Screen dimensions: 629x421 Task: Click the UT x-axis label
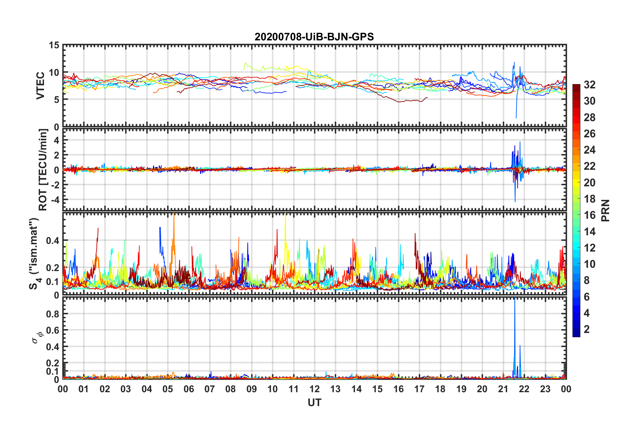coord(314,403)
